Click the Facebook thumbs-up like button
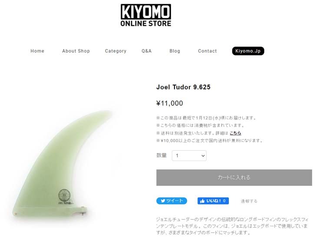This screenshot has height=241, width=317. (x=213, y=201)
